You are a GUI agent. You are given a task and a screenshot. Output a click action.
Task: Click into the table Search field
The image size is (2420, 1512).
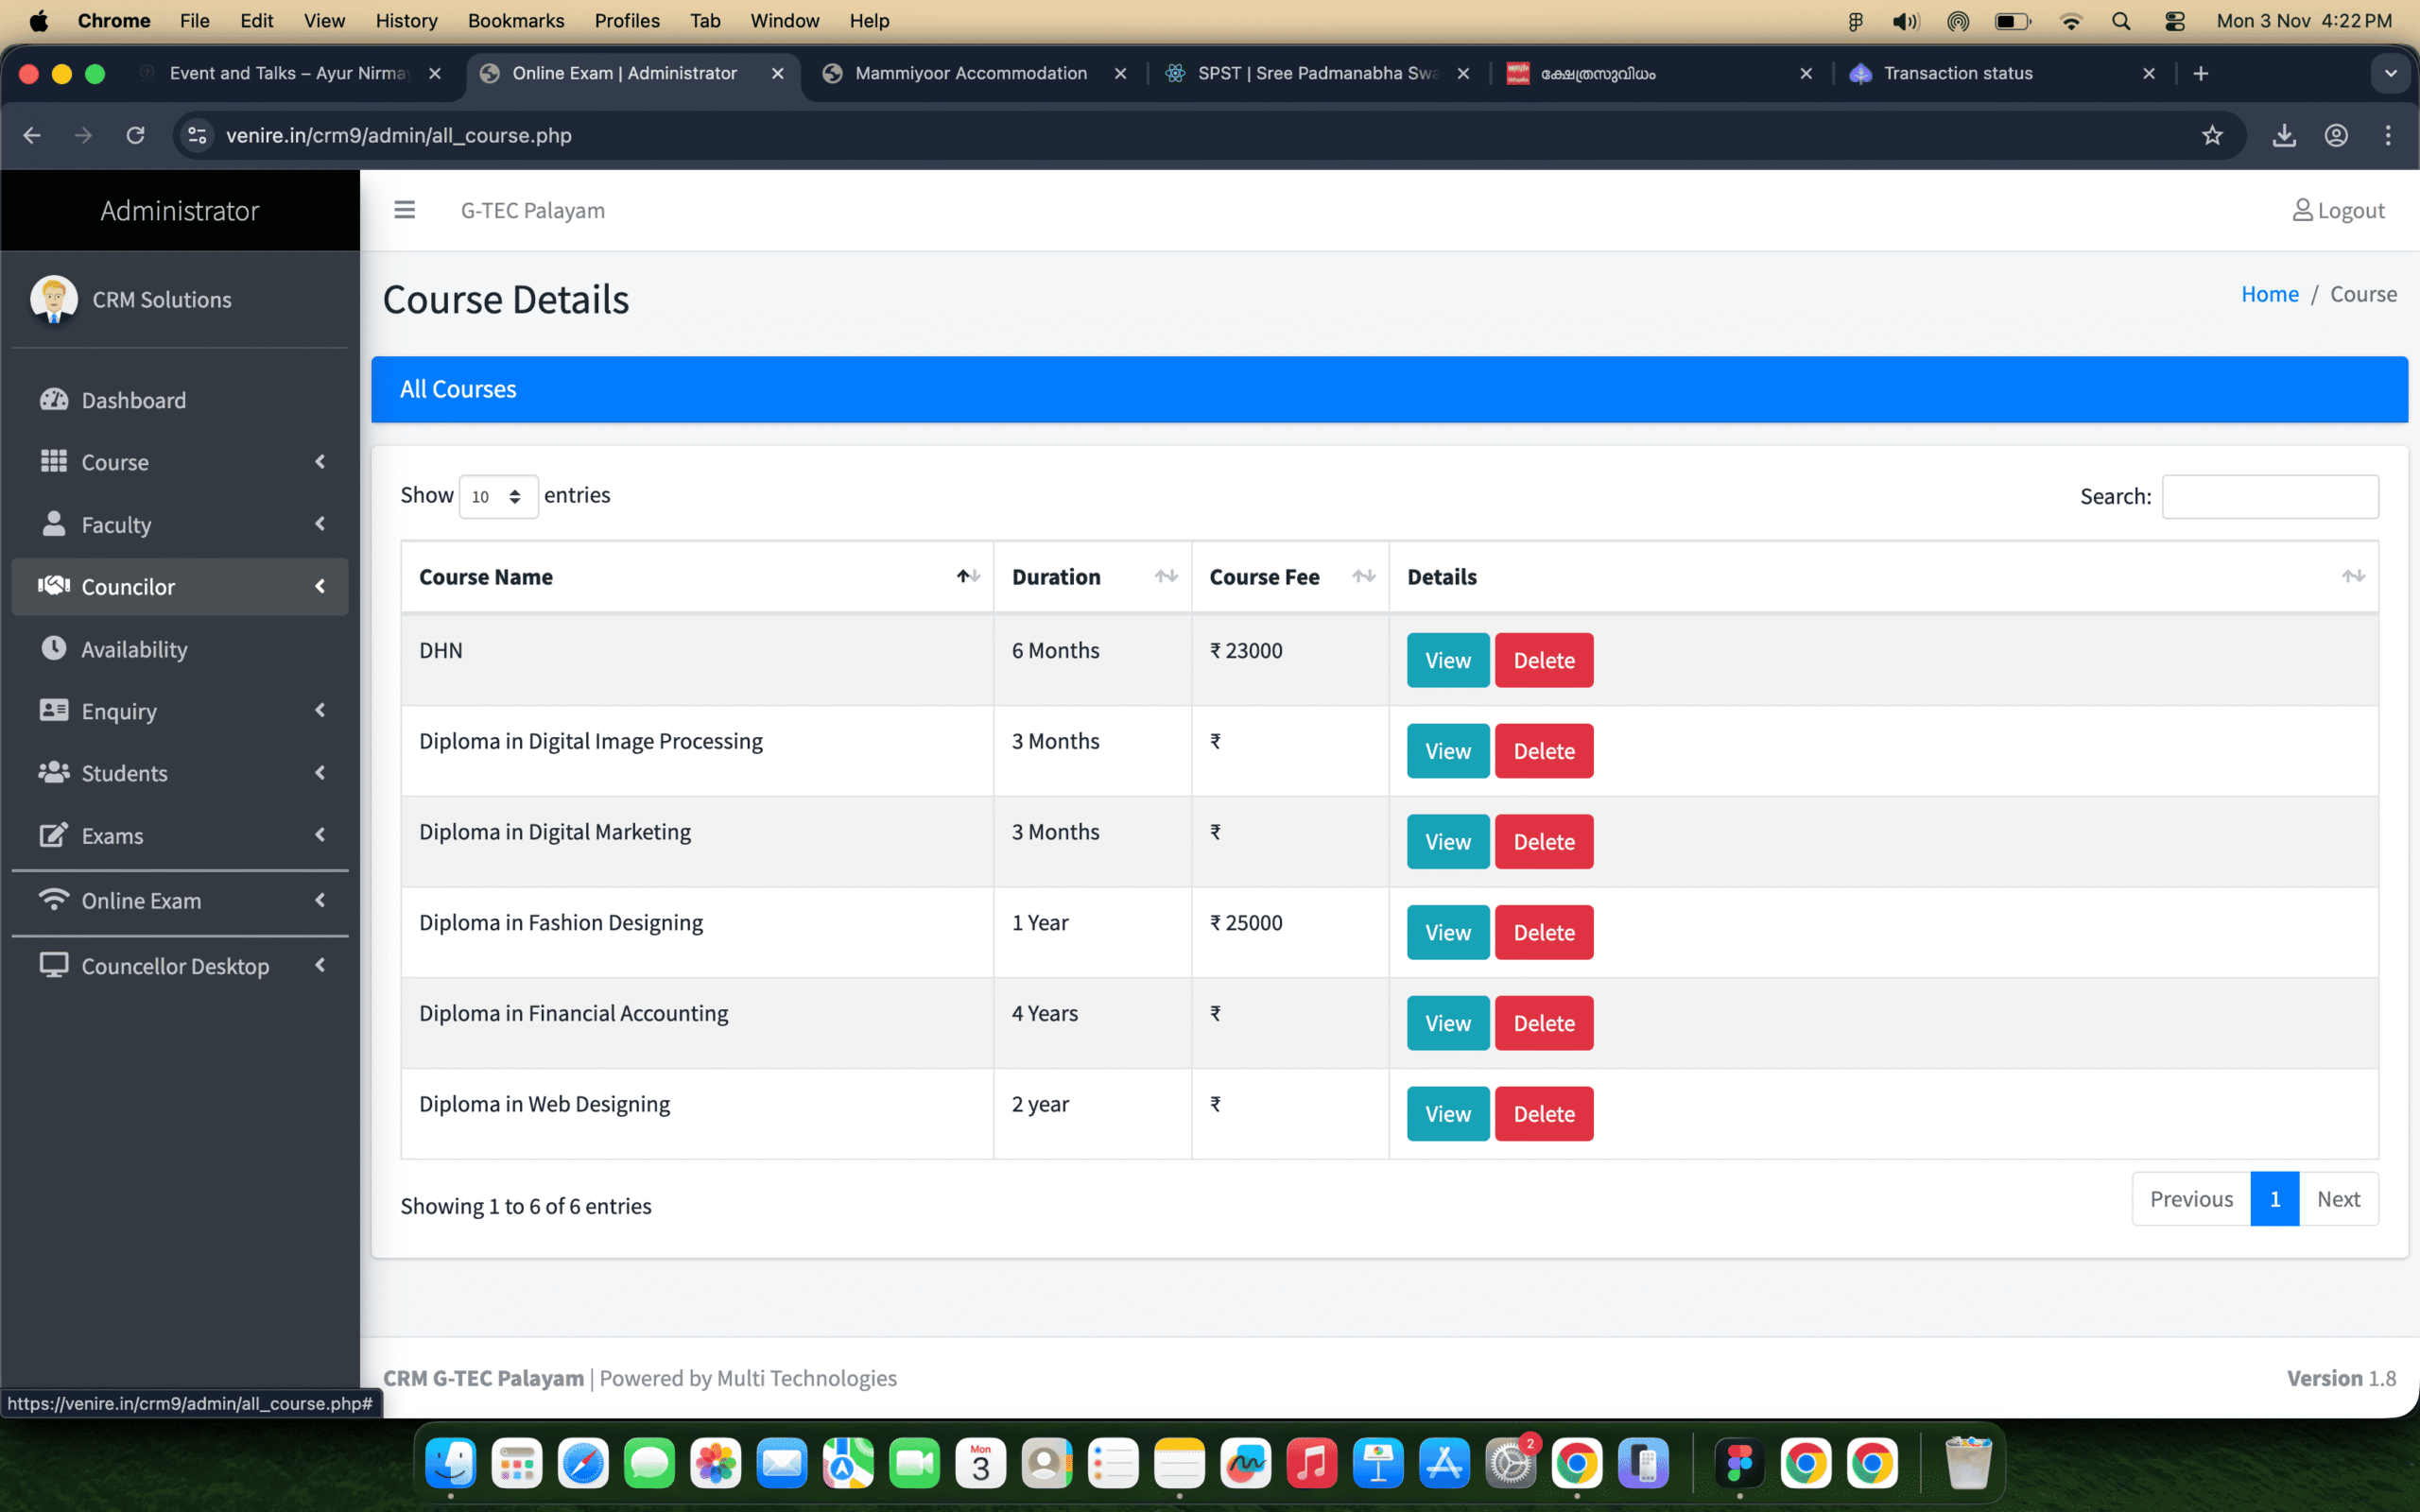click(x=2269, y=497)
